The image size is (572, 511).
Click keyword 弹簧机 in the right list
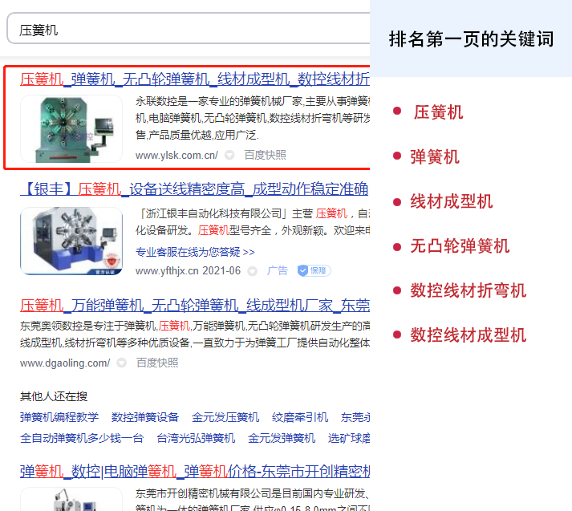pos(435,157)
